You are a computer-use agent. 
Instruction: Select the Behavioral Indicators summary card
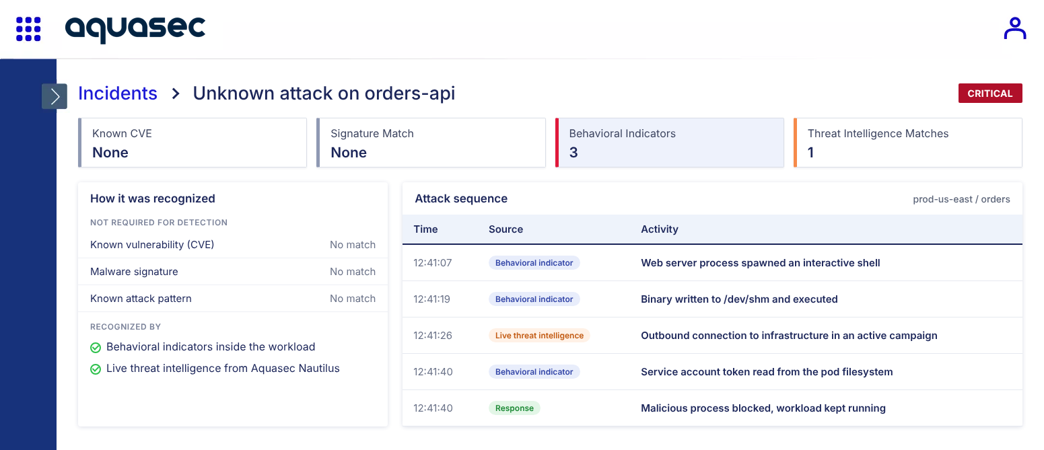(670, 143)
